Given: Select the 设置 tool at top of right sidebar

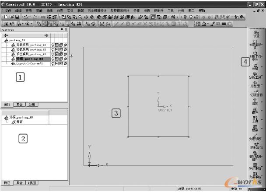Looking at the screenshot, I should click(255, 35).
